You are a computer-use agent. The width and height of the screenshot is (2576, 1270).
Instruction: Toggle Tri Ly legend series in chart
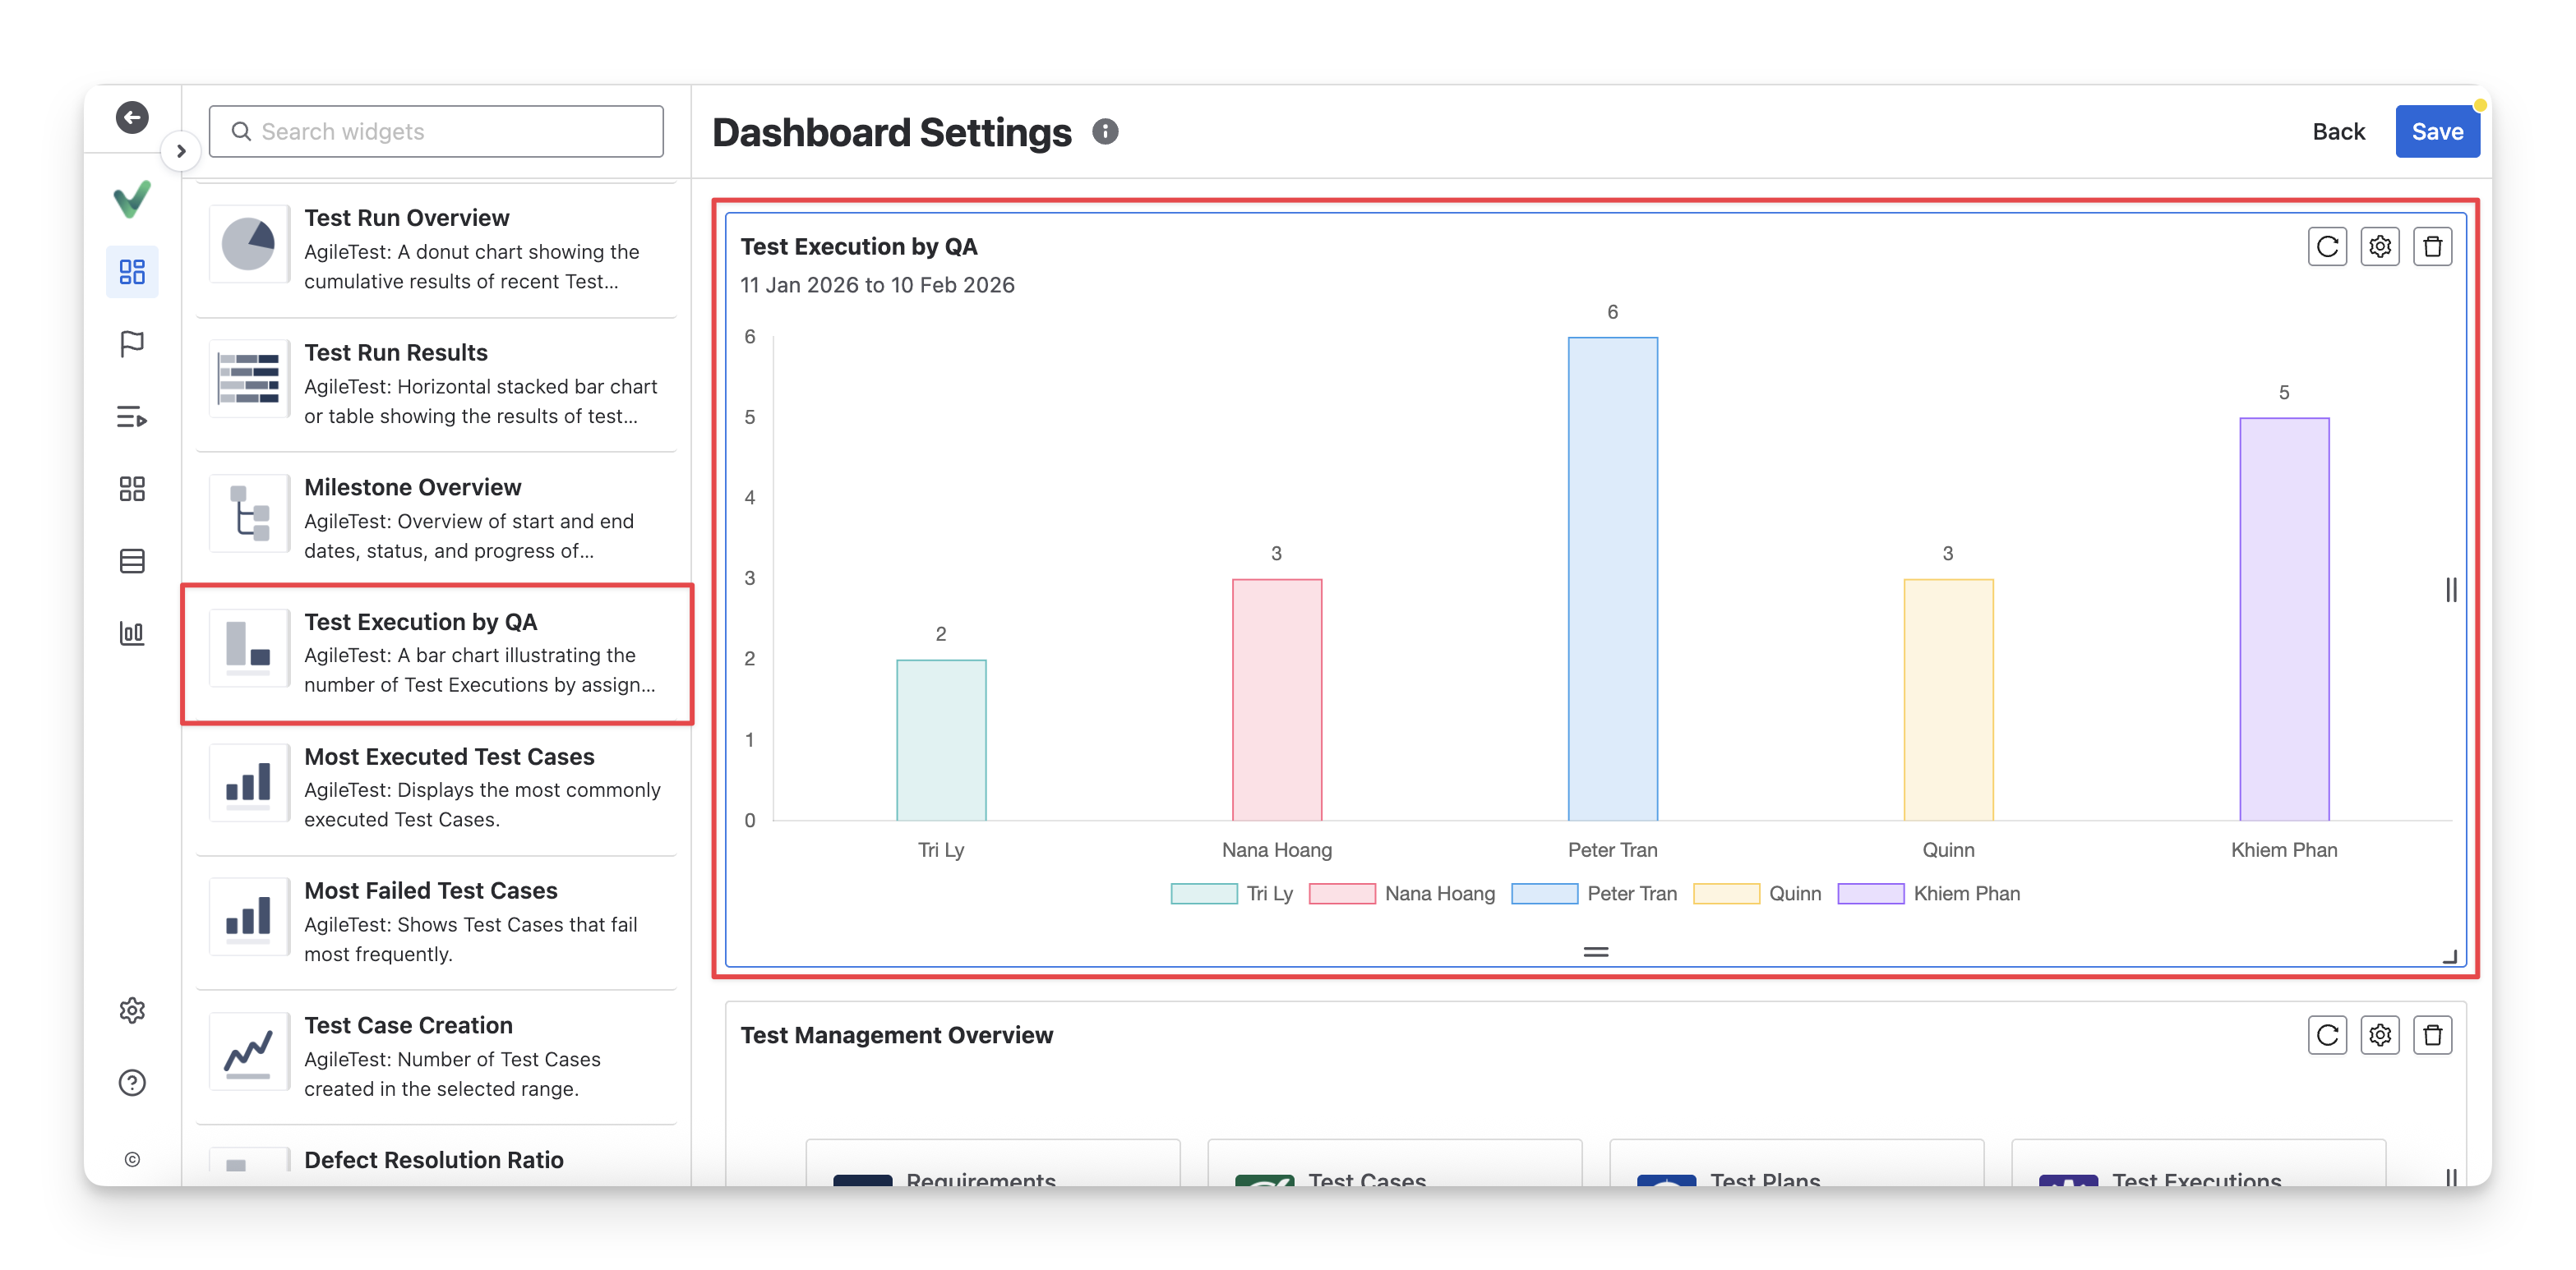(x=1269, y=893)
